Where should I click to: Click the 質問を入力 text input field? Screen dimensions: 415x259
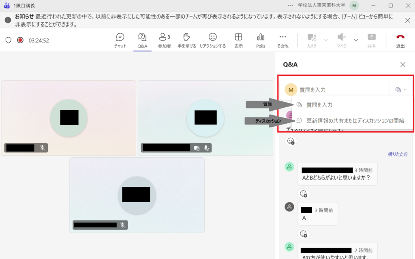(340, 90)
